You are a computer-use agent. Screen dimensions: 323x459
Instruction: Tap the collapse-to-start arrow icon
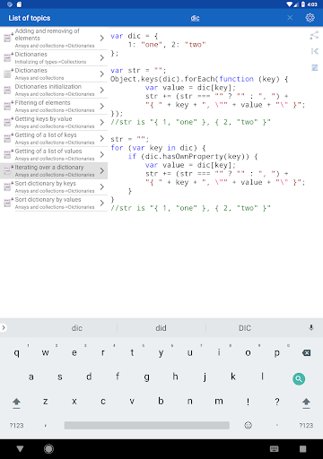(x=314, y=51)
